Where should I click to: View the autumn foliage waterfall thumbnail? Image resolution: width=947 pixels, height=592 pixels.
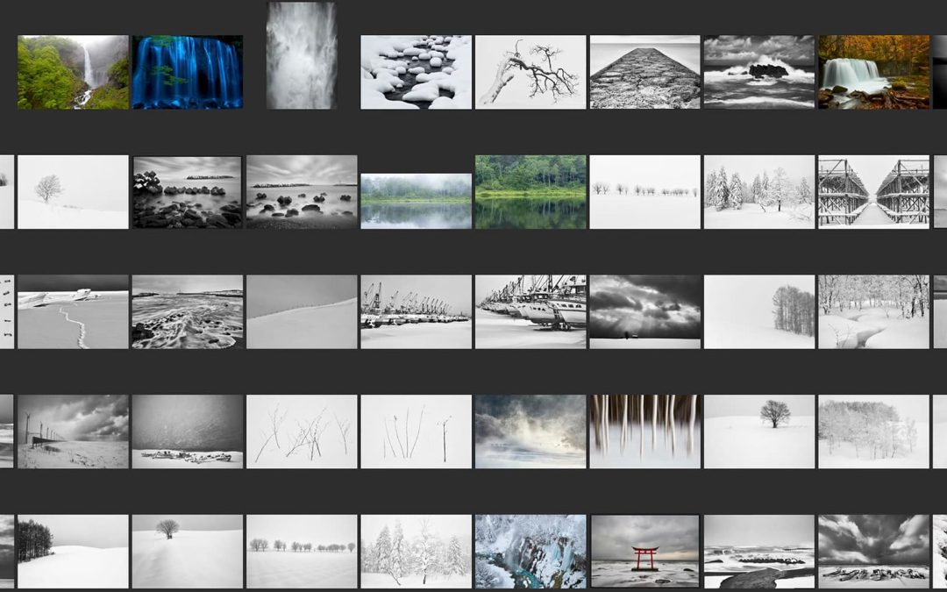click(873, 72)
